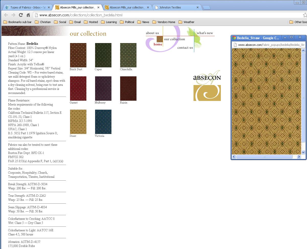Image resolution: width=307 pixels, height=249 pixels.
Task: Click the 'Standard Width: 54"' line
Action: [21, 60]
